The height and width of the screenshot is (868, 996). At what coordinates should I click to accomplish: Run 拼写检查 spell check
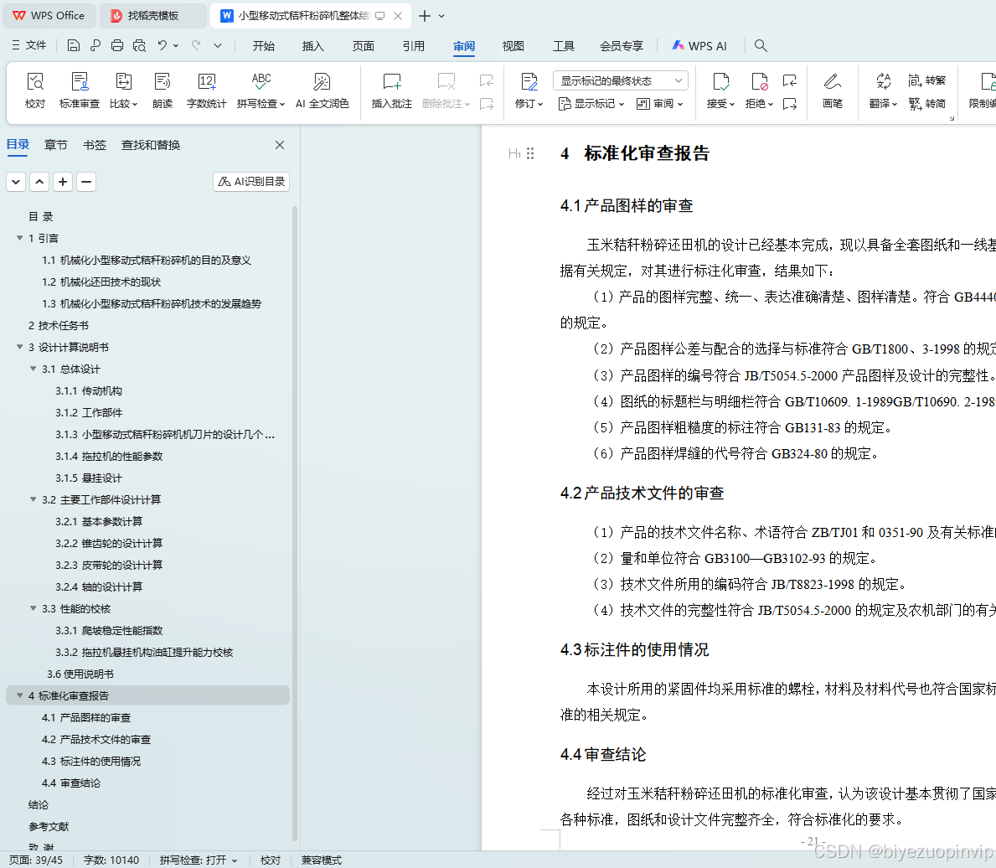coord(261,90)
